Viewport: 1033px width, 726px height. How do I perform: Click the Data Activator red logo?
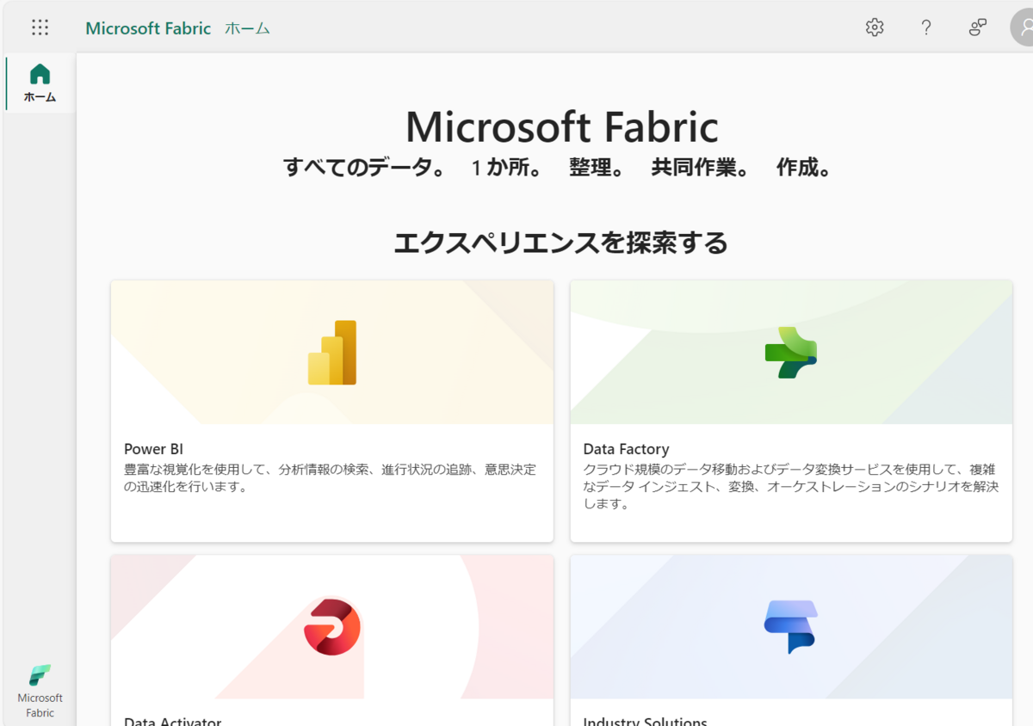click(x=332, y=627)
